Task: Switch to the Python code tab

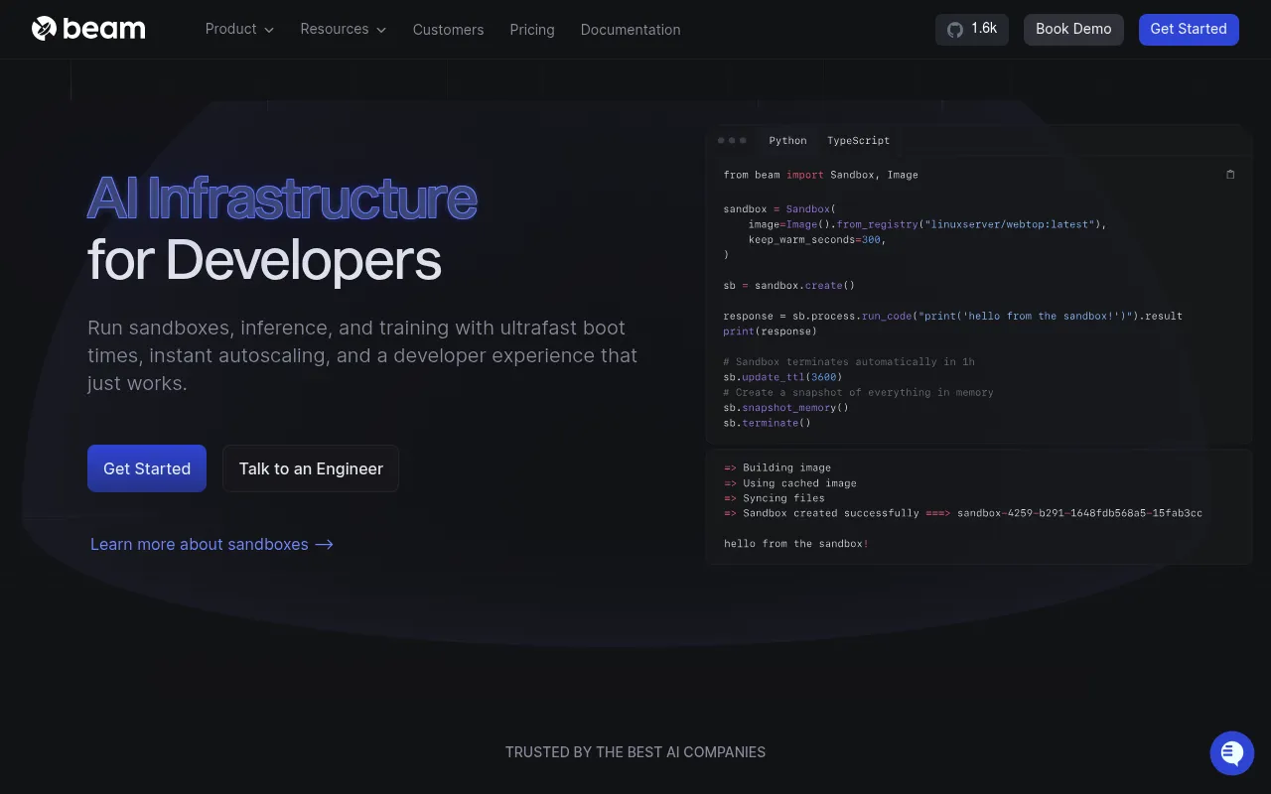Action: point(788,140)
